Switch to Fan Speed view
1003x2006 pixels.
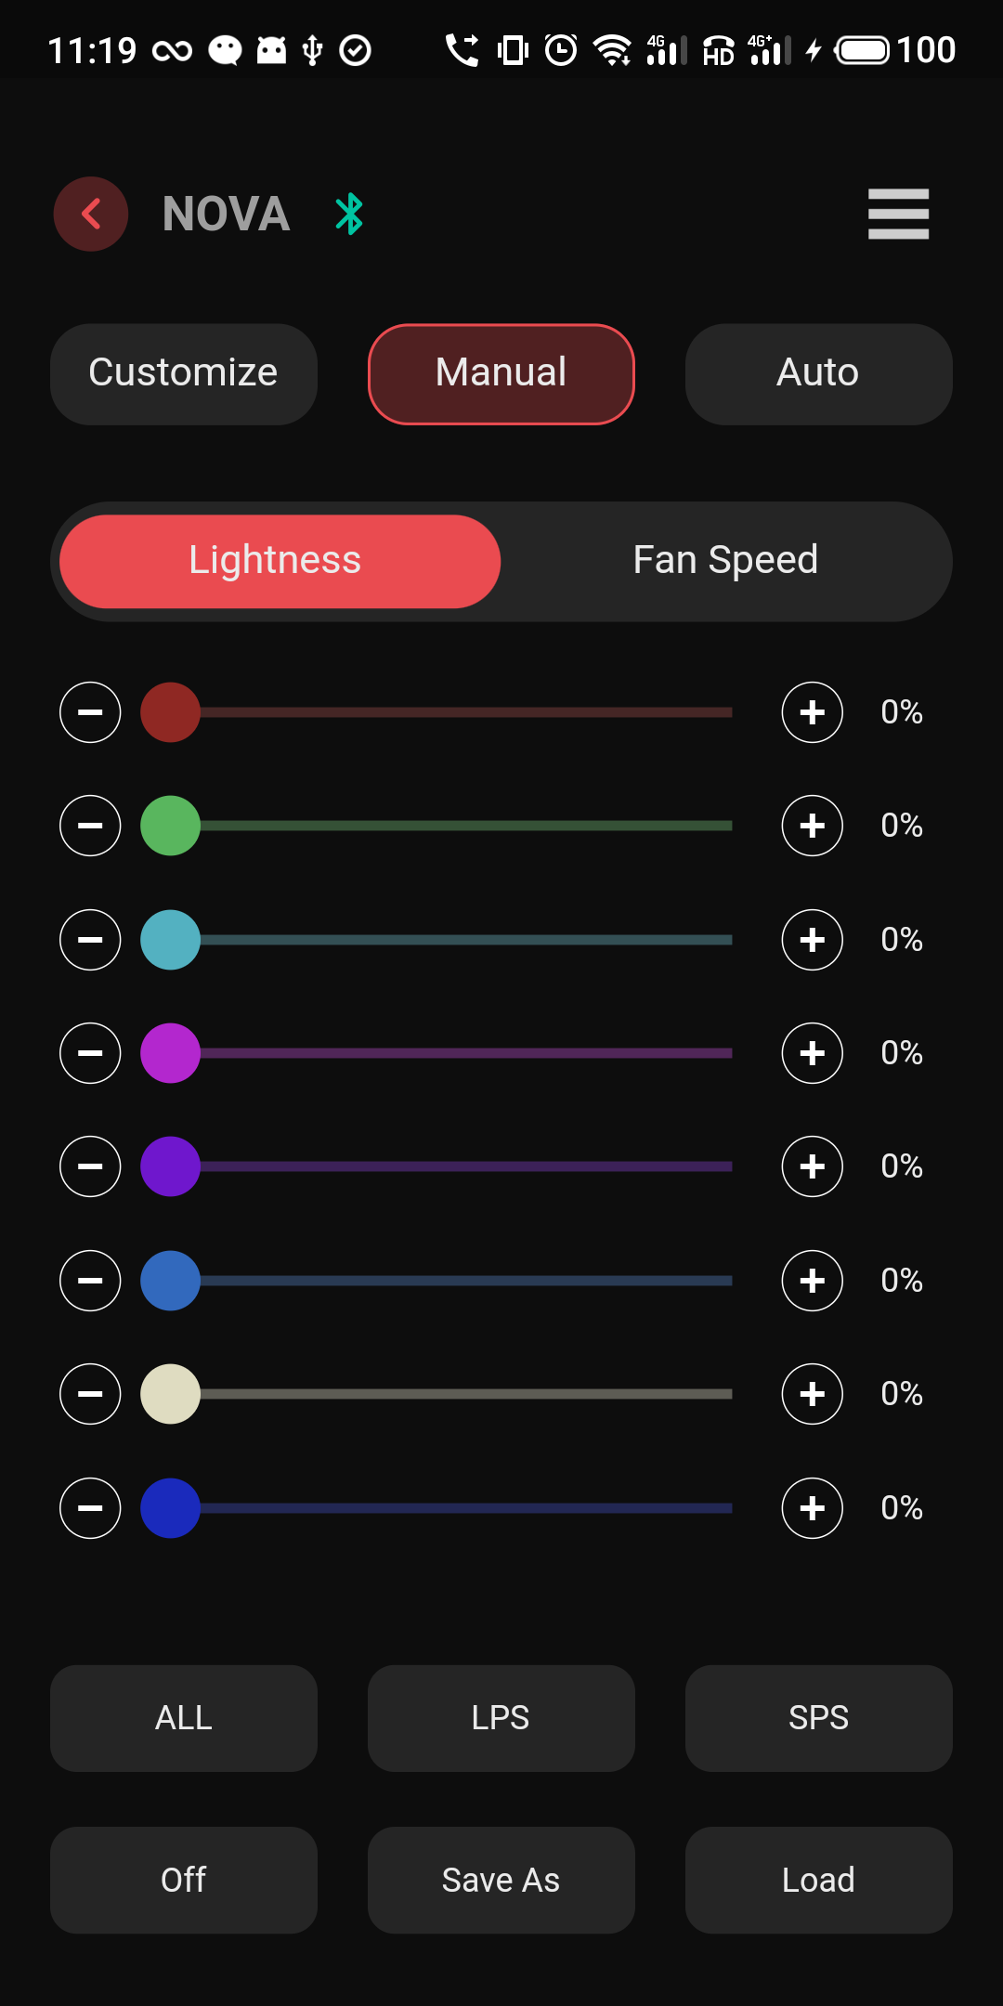[725, 561]
